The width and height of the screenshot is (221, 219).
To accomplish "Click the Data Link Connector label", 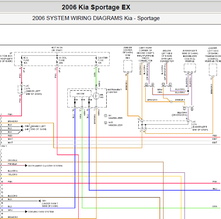I will tap(167, 60).
